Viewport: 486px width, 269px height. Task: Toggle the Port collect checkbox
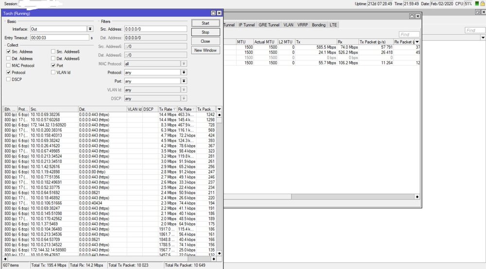click(x=53, y=66)
